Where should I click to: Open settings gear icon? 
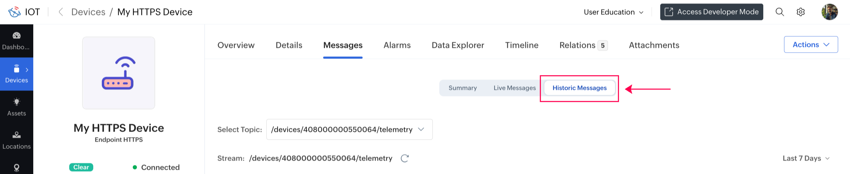(800, 12)
